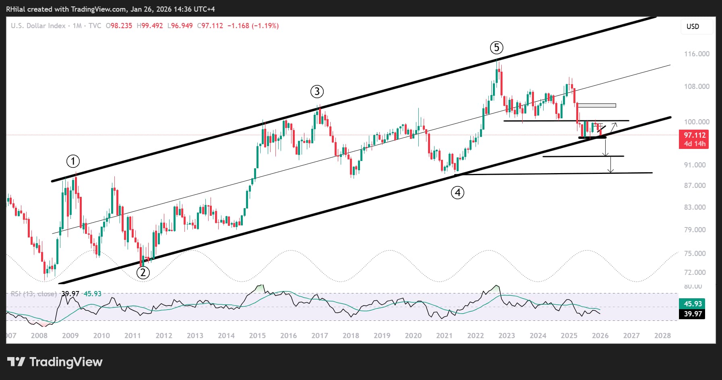722x380 pixels.
Task: Expand the closing price C97.112 value
Action: (209, 26)
